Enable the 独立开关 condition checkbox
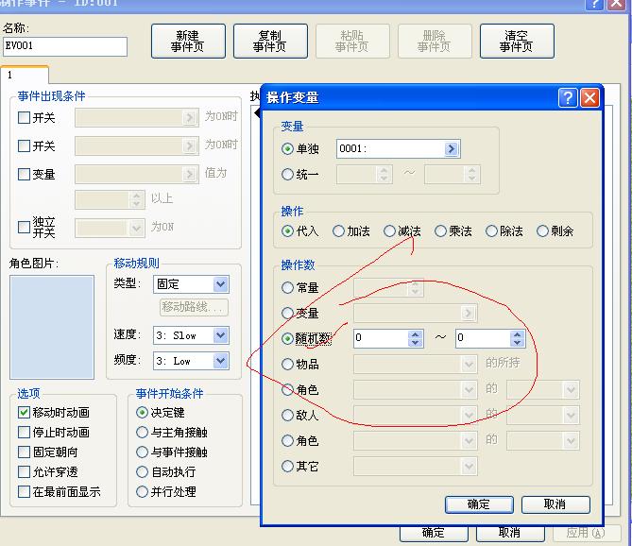632x546 pixels. point(25,228)
